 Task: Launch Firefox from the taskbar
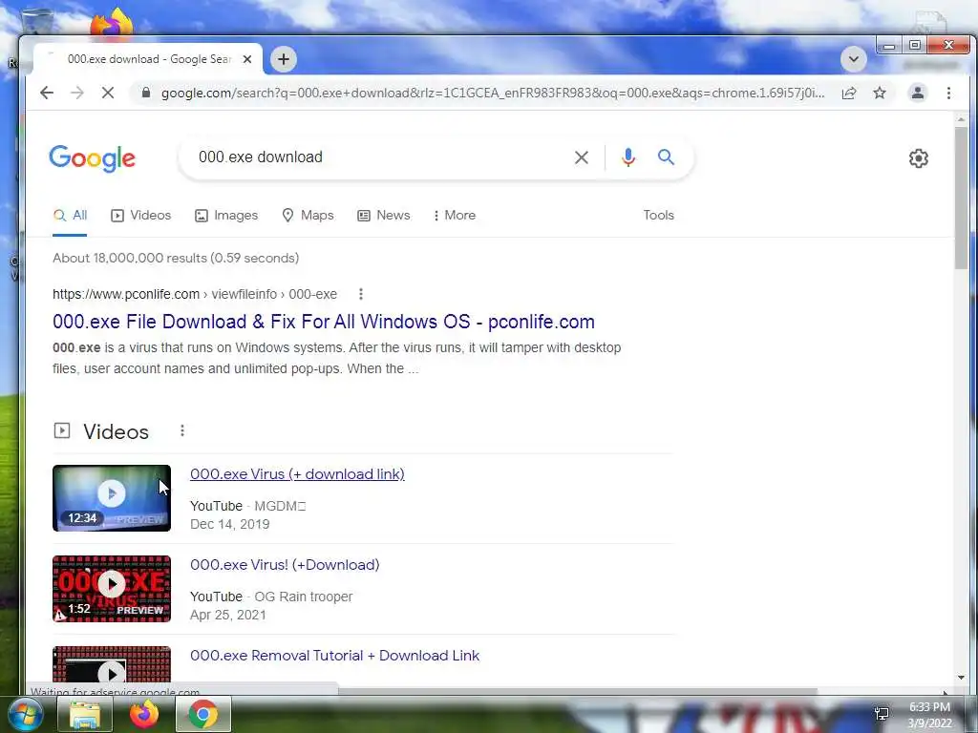point(144,714)
